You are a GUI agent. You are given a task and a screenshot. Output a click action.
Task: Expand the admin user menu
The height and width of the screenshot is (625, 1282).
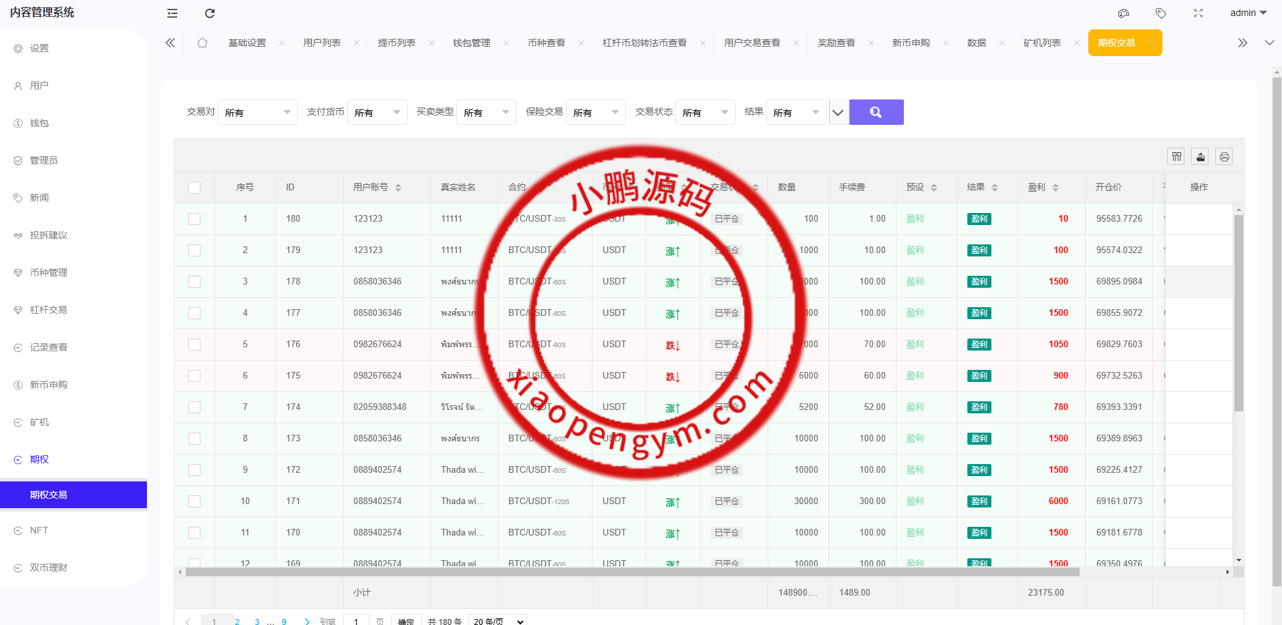1247,13
